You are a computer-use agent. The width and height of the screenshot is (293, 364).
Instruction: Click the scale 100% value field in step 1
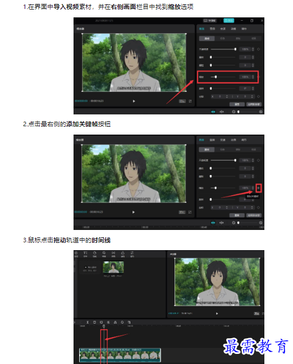(x=245, y=77)
